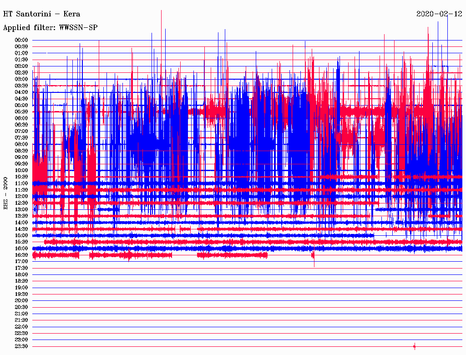Click the '07:30' time label
This screenshot has width=466, height=355.
tap(21, 138)
